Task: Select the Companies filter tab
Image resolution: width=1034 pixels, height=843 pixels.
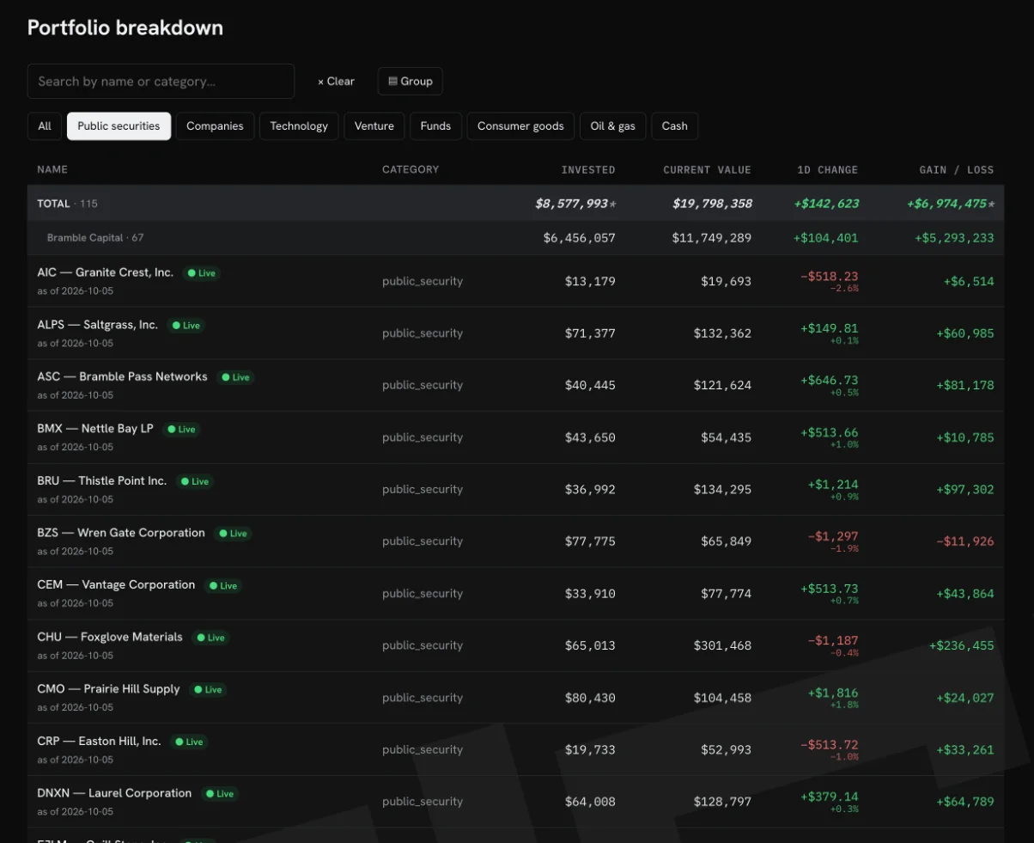Action: (x=215, y=125)
